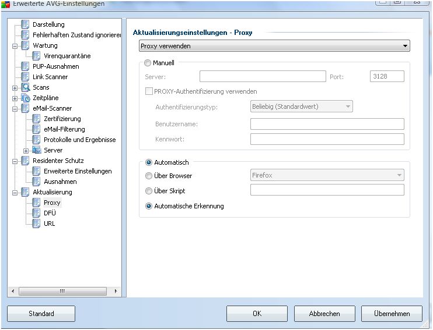Collapse the Aktualisierung tree node

(15, 193)
